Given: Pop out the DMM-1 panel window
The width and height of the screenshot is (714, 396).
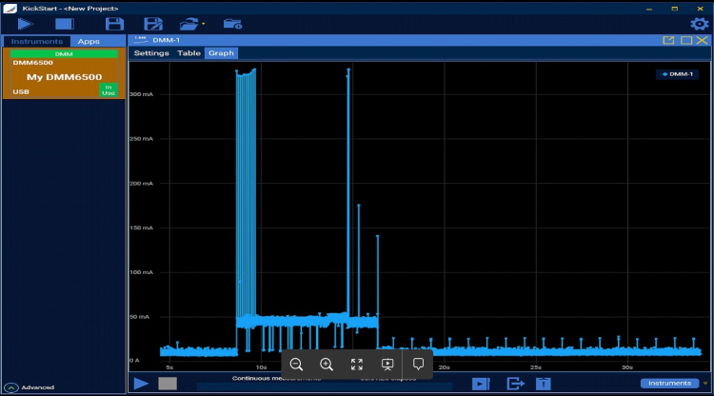Looking at the screenshot, I should 668,40.
